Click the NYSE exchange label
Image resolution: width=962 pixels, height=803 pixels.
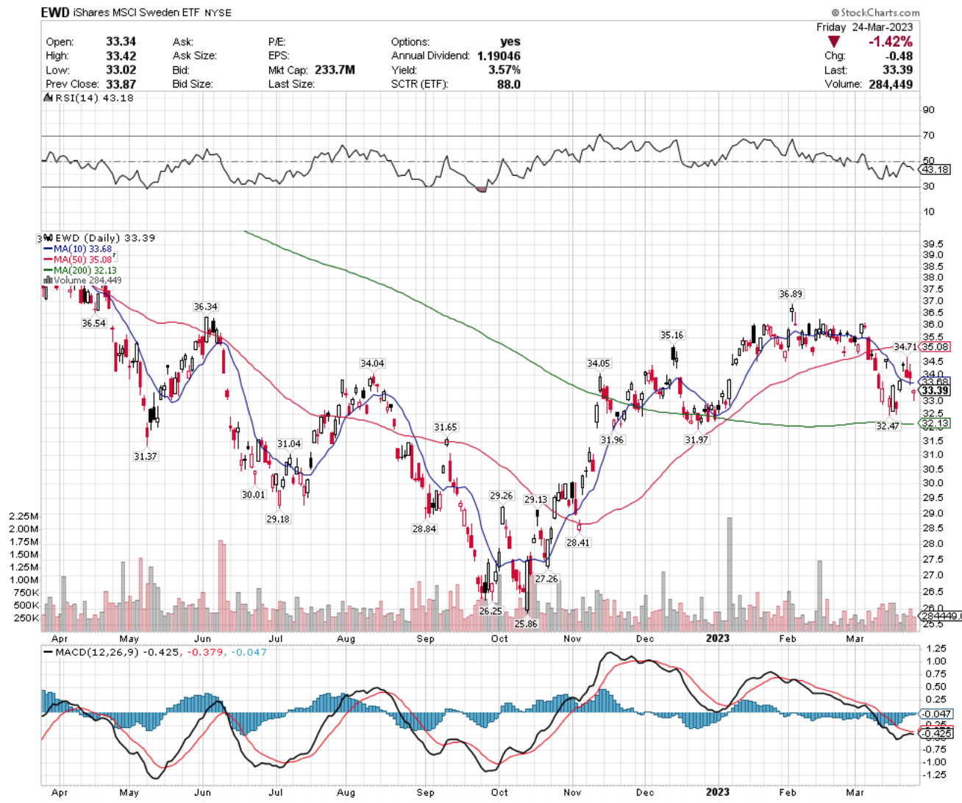tap(216, 13)
